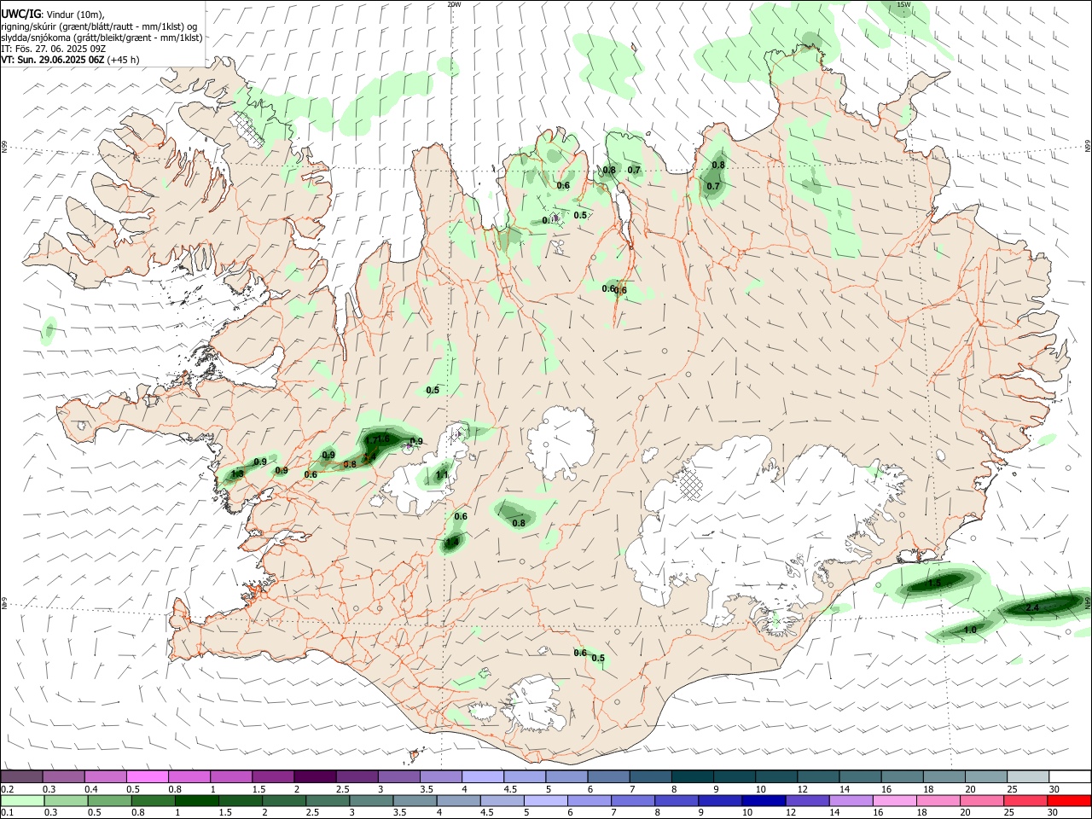The image size is (1092, 819).
Task: Click the rigning/skúrir description line
Action: [99, 26]
